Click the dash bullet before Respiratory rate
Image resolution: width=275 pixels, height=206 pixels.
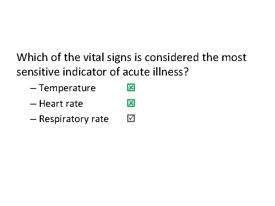tap(34, 119)
